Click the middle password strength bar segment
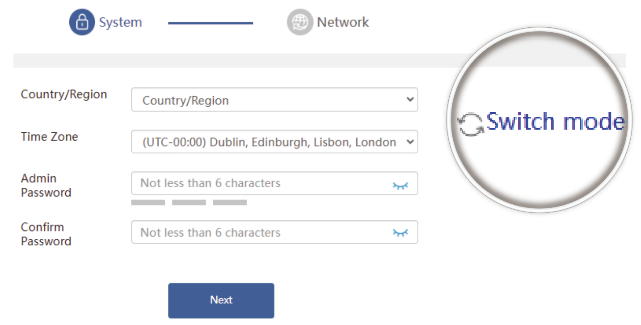Viewport: 641px width, 325px height. [x=189, y=203]
